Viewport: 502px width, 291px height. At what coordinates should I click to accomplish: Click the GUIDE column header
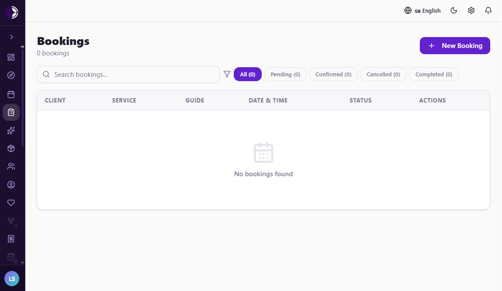(x=195, y=100)
